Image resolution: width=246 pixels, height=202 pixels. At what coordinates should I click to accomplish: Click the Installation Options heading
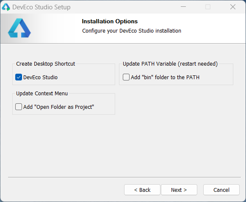pos(110,21)
